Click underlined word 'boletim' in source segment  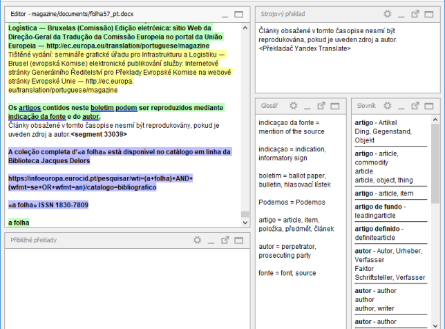[x=102, y=108]
